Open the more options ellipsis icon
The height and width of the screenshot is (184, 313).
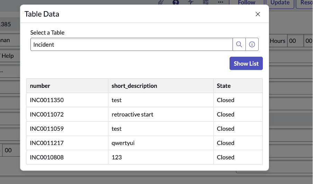click(221, 2)
